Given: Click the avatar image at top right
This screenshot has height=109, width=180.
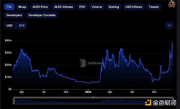Looking at the screenshot, I should coord(172,4).
